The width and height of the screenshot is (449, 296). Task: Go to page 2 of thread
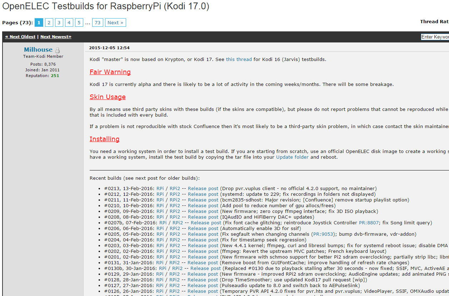[x=49, y=22]
